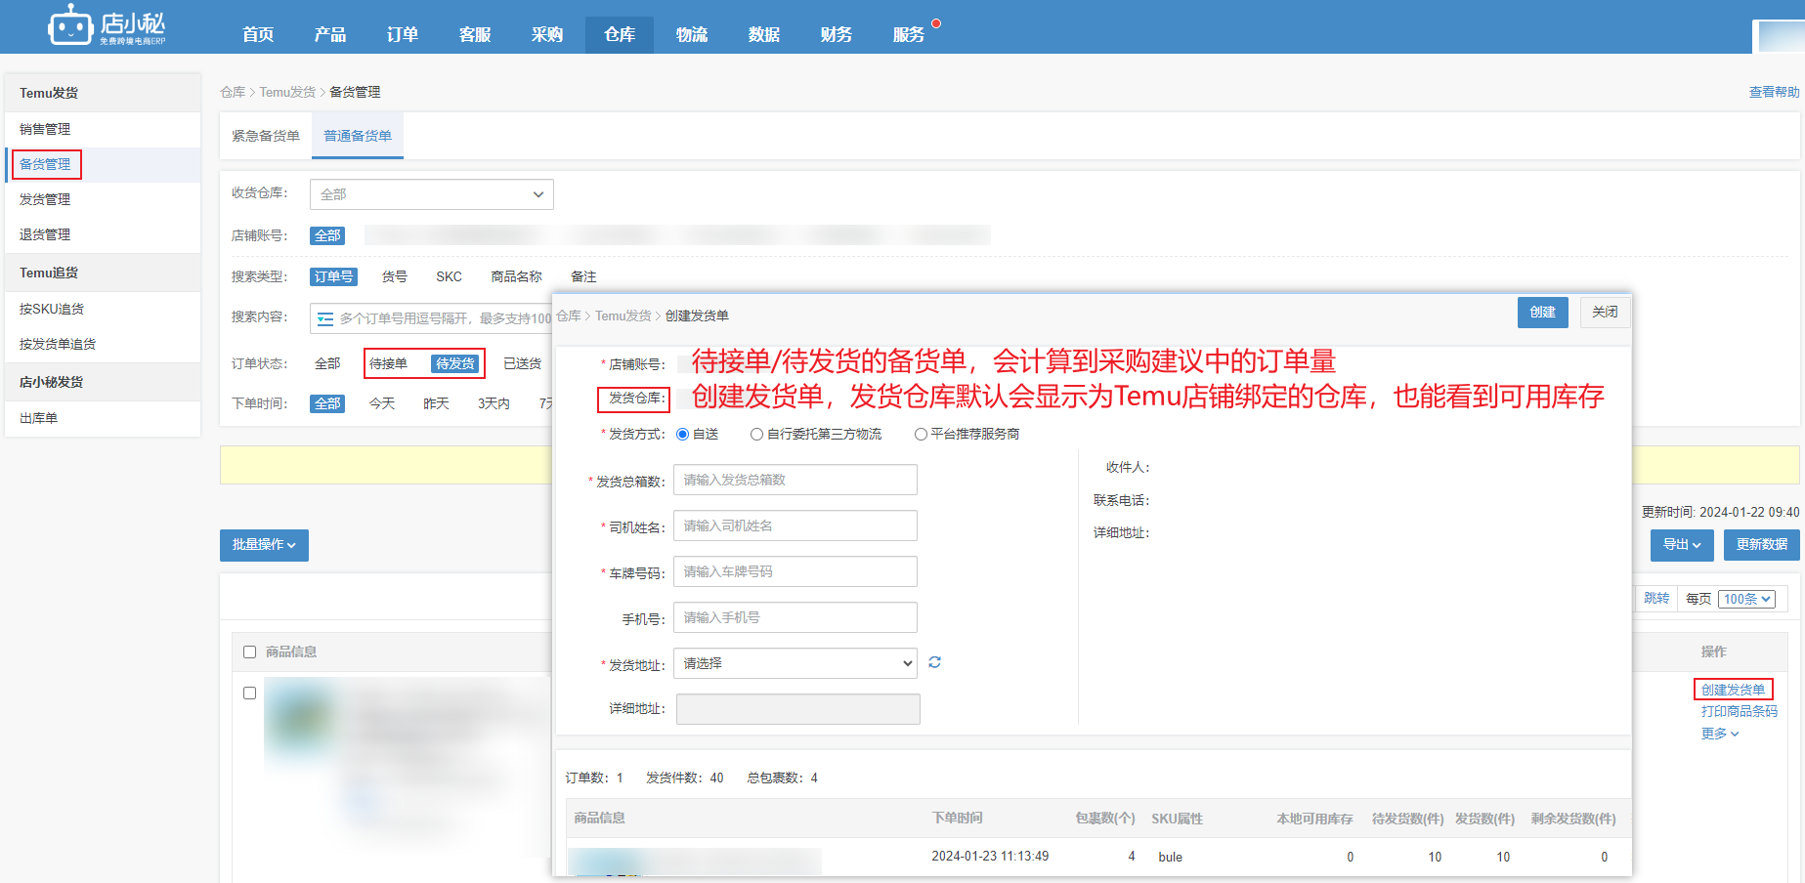This screenshot has width=1805, height=883.
Task: Open the 采购 top menu
Action: [547, 34]
